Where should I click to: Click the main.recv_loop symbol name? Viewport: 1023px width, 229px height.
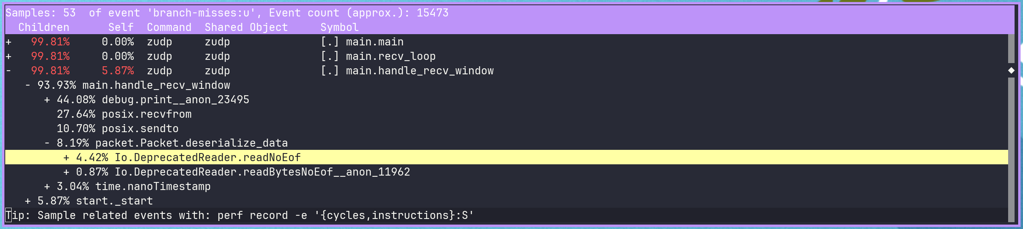(391, 56)
